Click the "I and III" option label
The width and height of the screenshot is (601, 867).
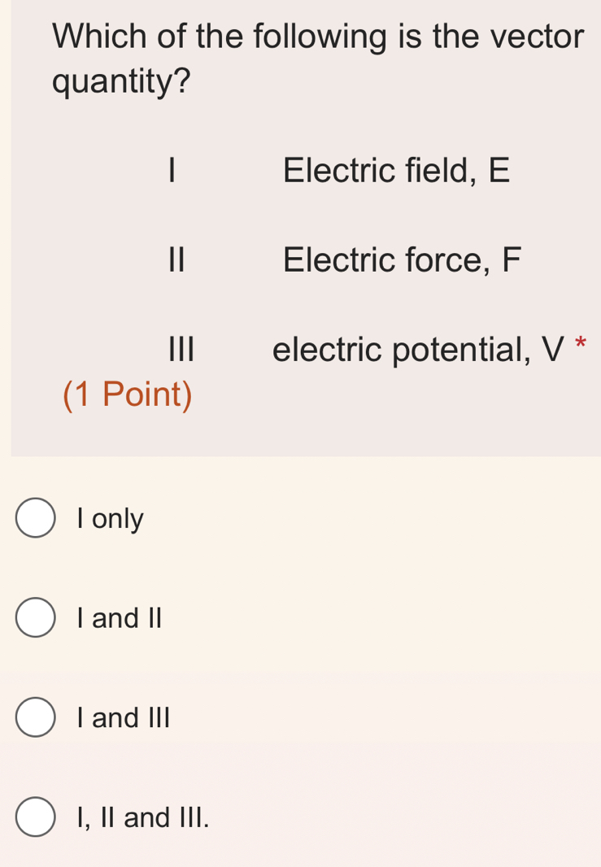(x=123, y=717)
